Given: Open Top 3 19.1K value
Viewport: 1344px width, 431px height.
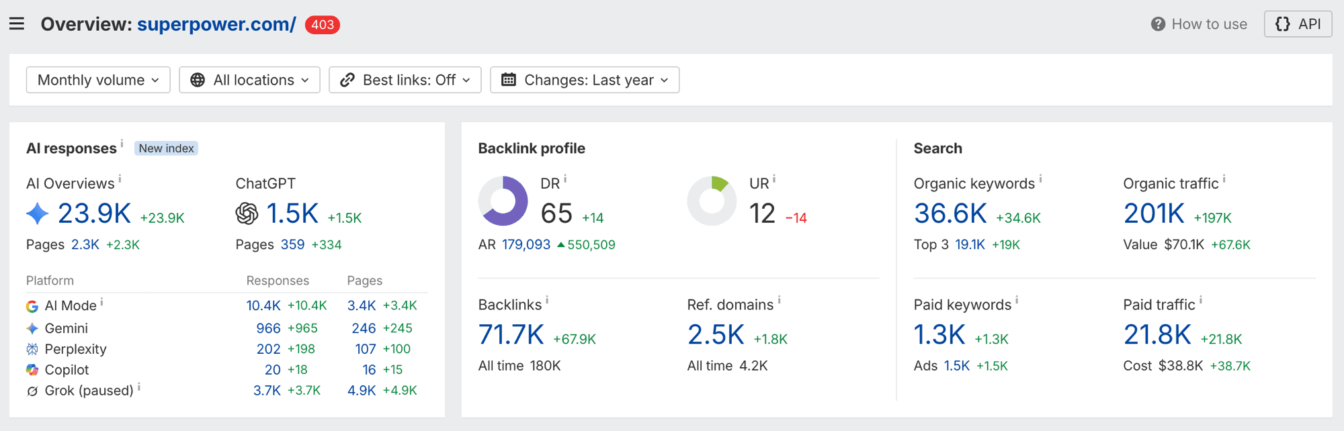Looking at the screenshot, I should click(x=970, y=245).
